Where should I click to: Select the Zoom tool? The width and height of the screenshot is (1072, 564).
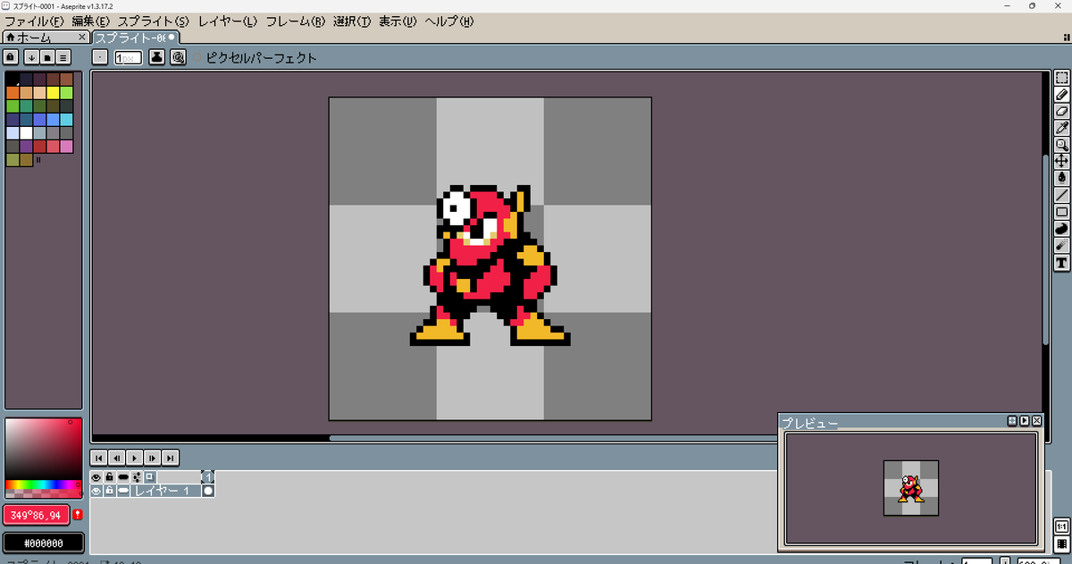tap(1062, 145)
